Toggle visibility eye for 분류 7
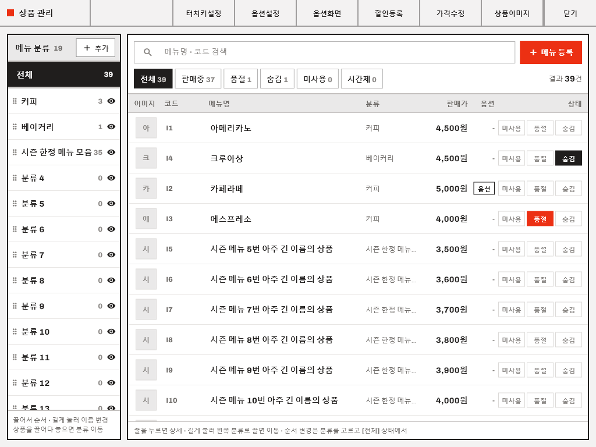Viewport: 596px width, 447px height. [x=111, y=255]
